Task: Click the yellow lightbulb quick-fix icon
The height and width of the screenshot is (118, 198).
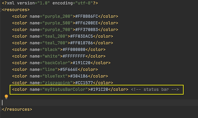Action: pos(6,97)
